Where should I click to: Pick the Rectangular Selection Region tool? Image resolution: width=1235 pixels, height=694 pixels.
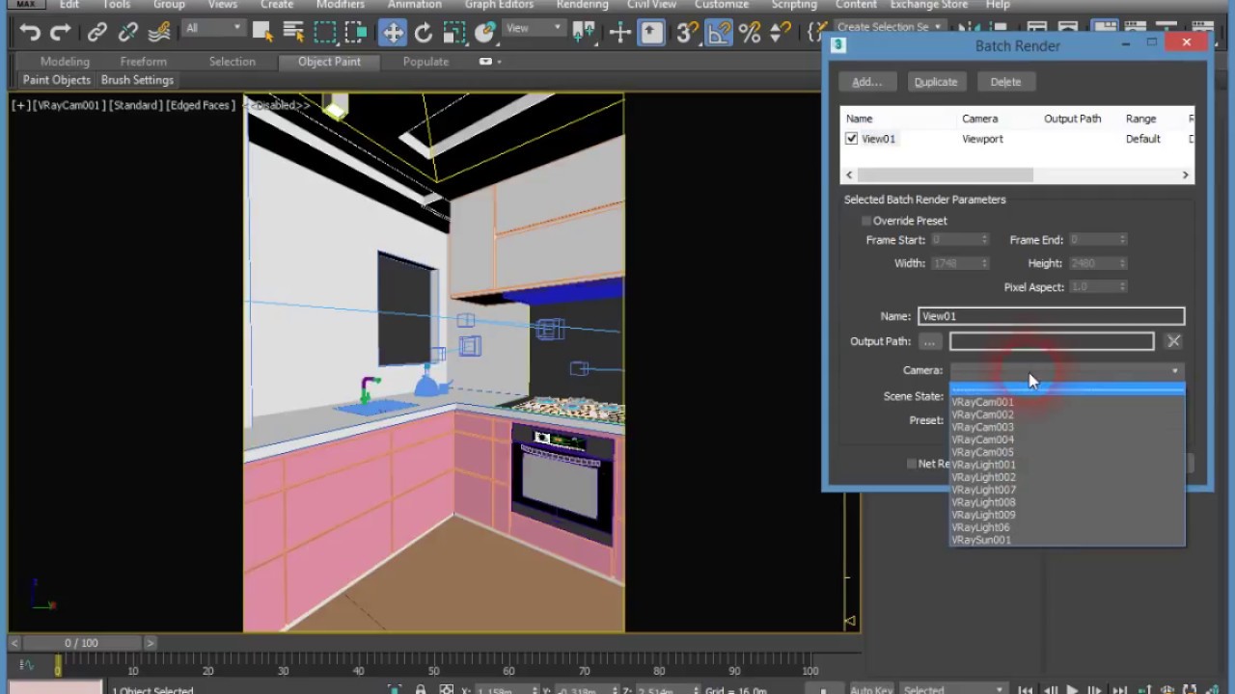tap(325, 33)
